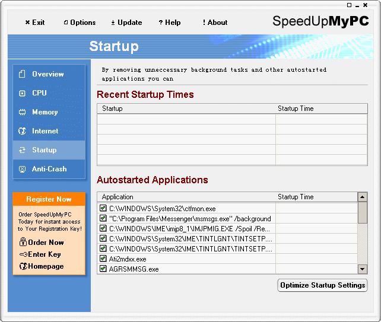Image resolution: width=381 pixels, height=322 pixels.
Task: Click the padlock icon beside Order Now
Action: coord(23,242)
